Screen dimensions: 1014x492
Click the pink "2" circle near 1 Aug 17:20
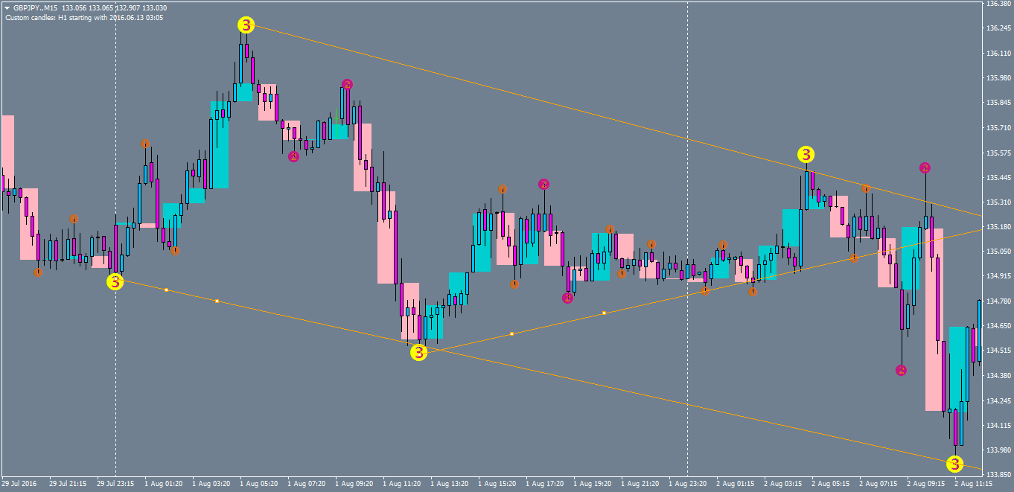click(x=543, y=184)
